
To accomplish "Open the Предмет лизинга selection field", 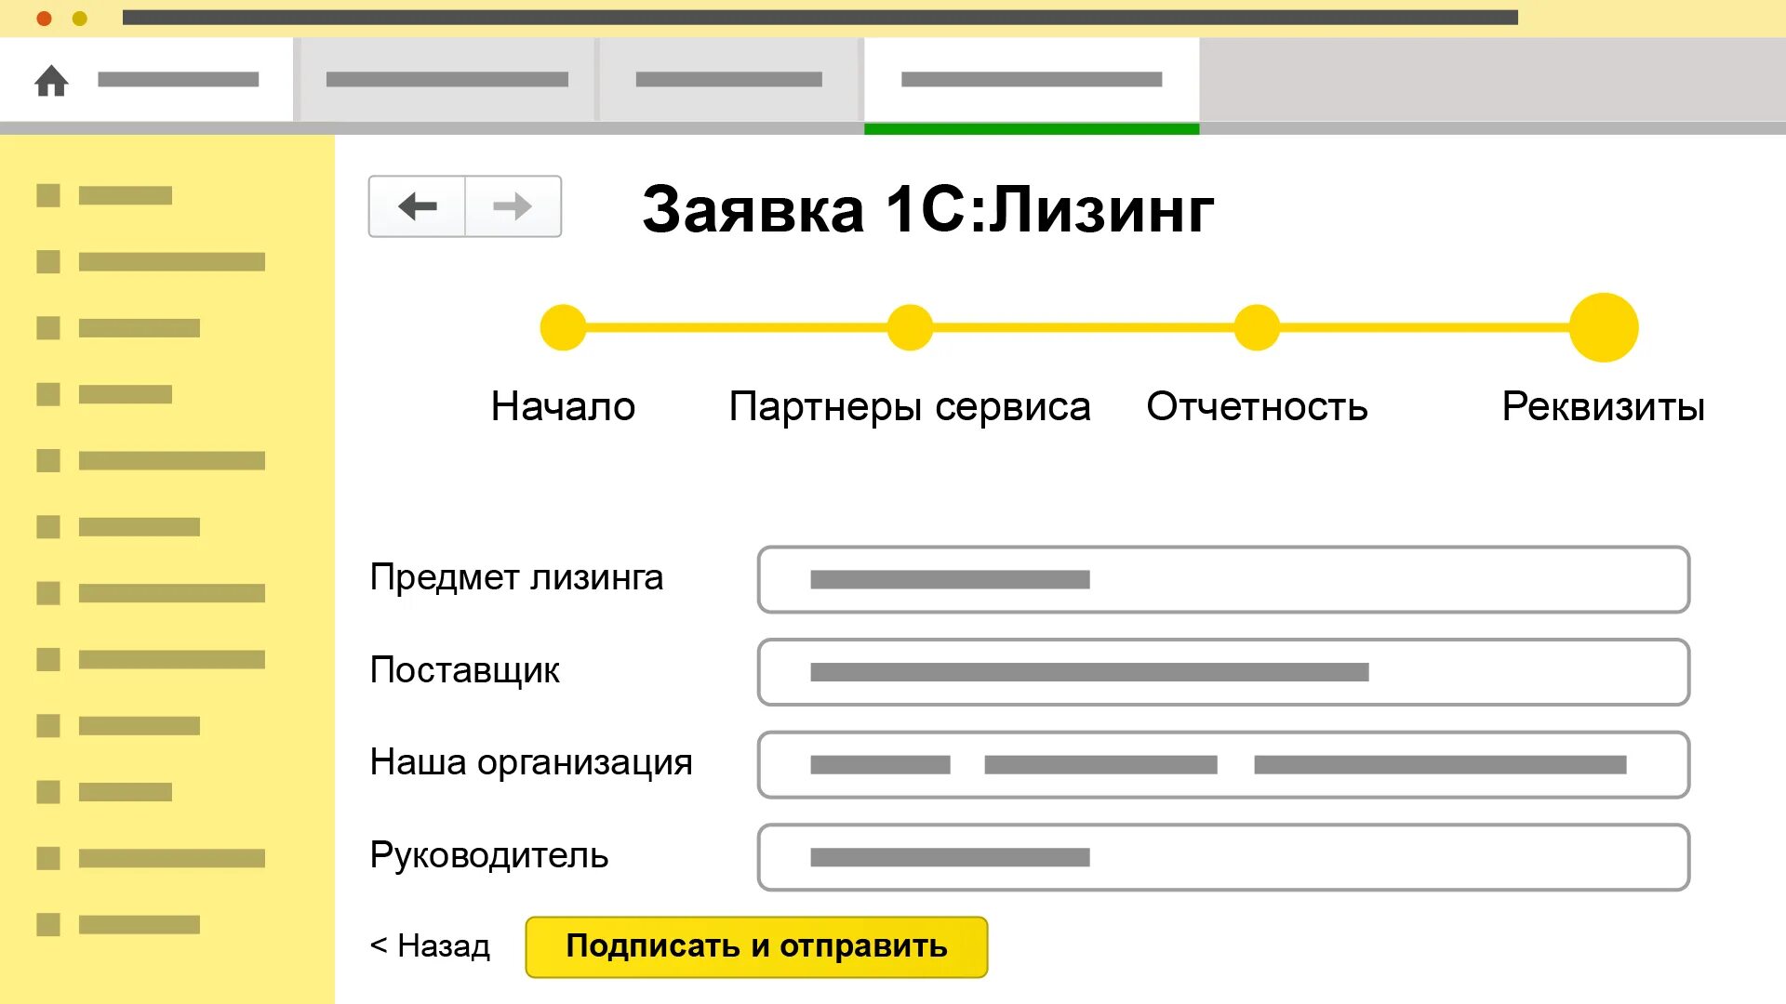I will (1223, 579).
